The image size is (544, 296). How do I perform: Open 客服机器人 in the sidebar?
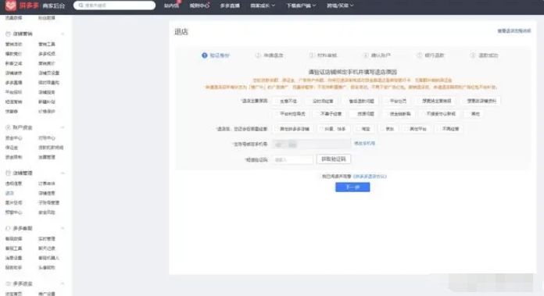(x=49, y=258)
